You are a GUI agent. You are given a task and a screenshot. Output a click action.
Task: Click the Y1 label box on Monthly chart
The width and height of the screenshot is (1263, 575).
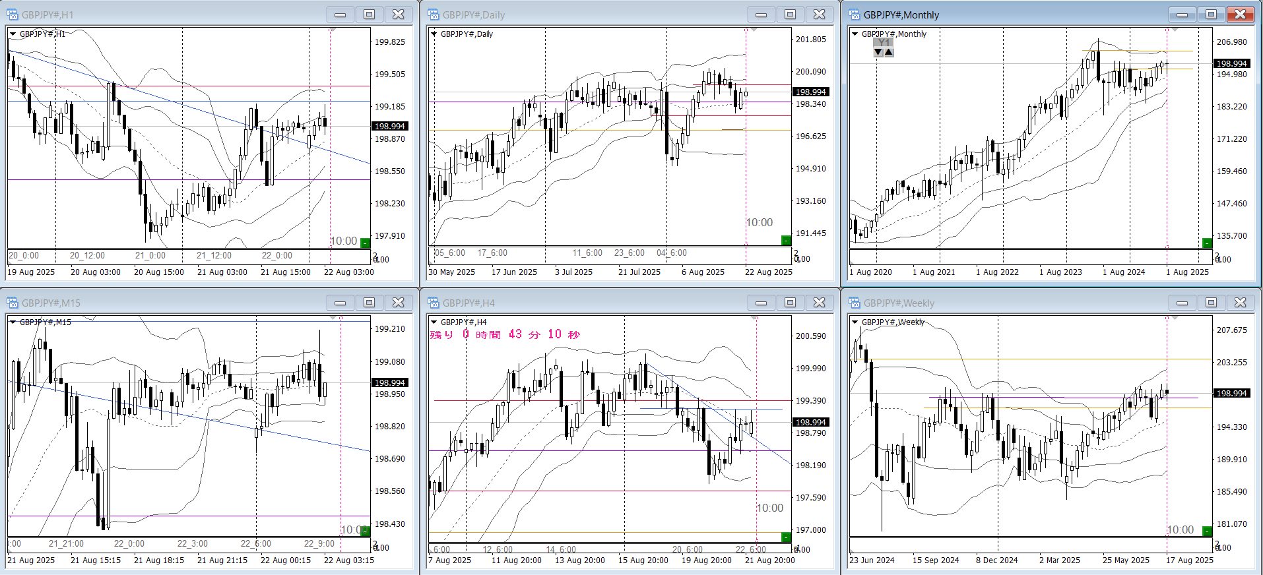pos(884,43)
